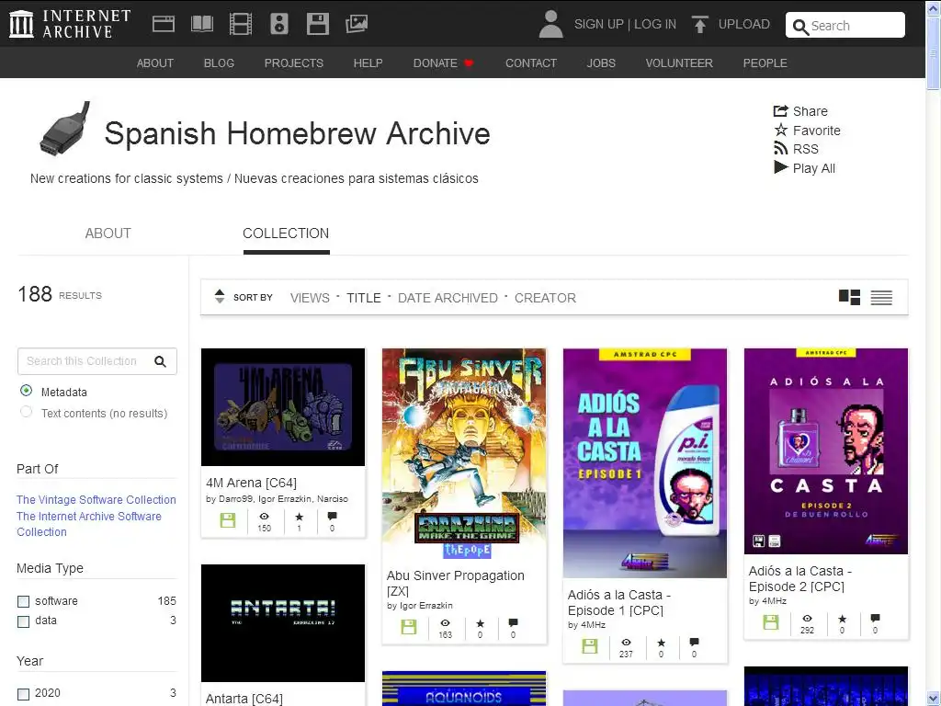
Task: Select the Text contents radio button
Action: click(x=26, y=412)
